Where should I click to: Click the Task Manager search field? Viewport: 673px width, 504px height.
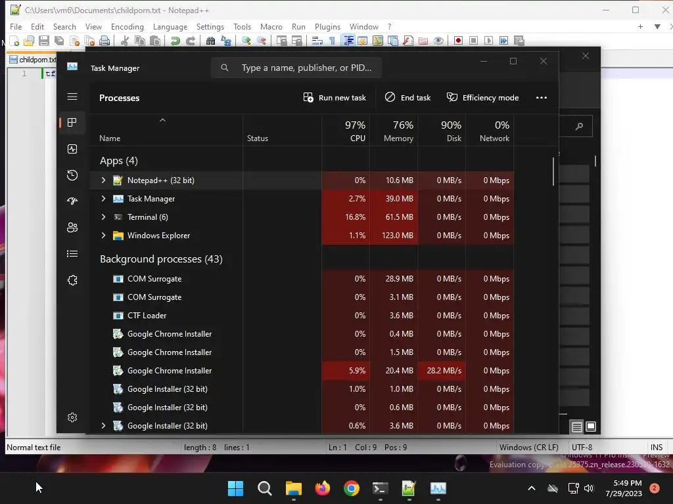tap(296, 68)
